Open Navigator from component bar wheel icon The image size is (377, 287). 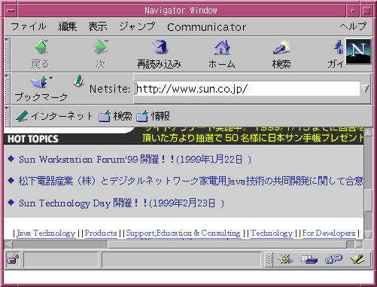(285, 259)
